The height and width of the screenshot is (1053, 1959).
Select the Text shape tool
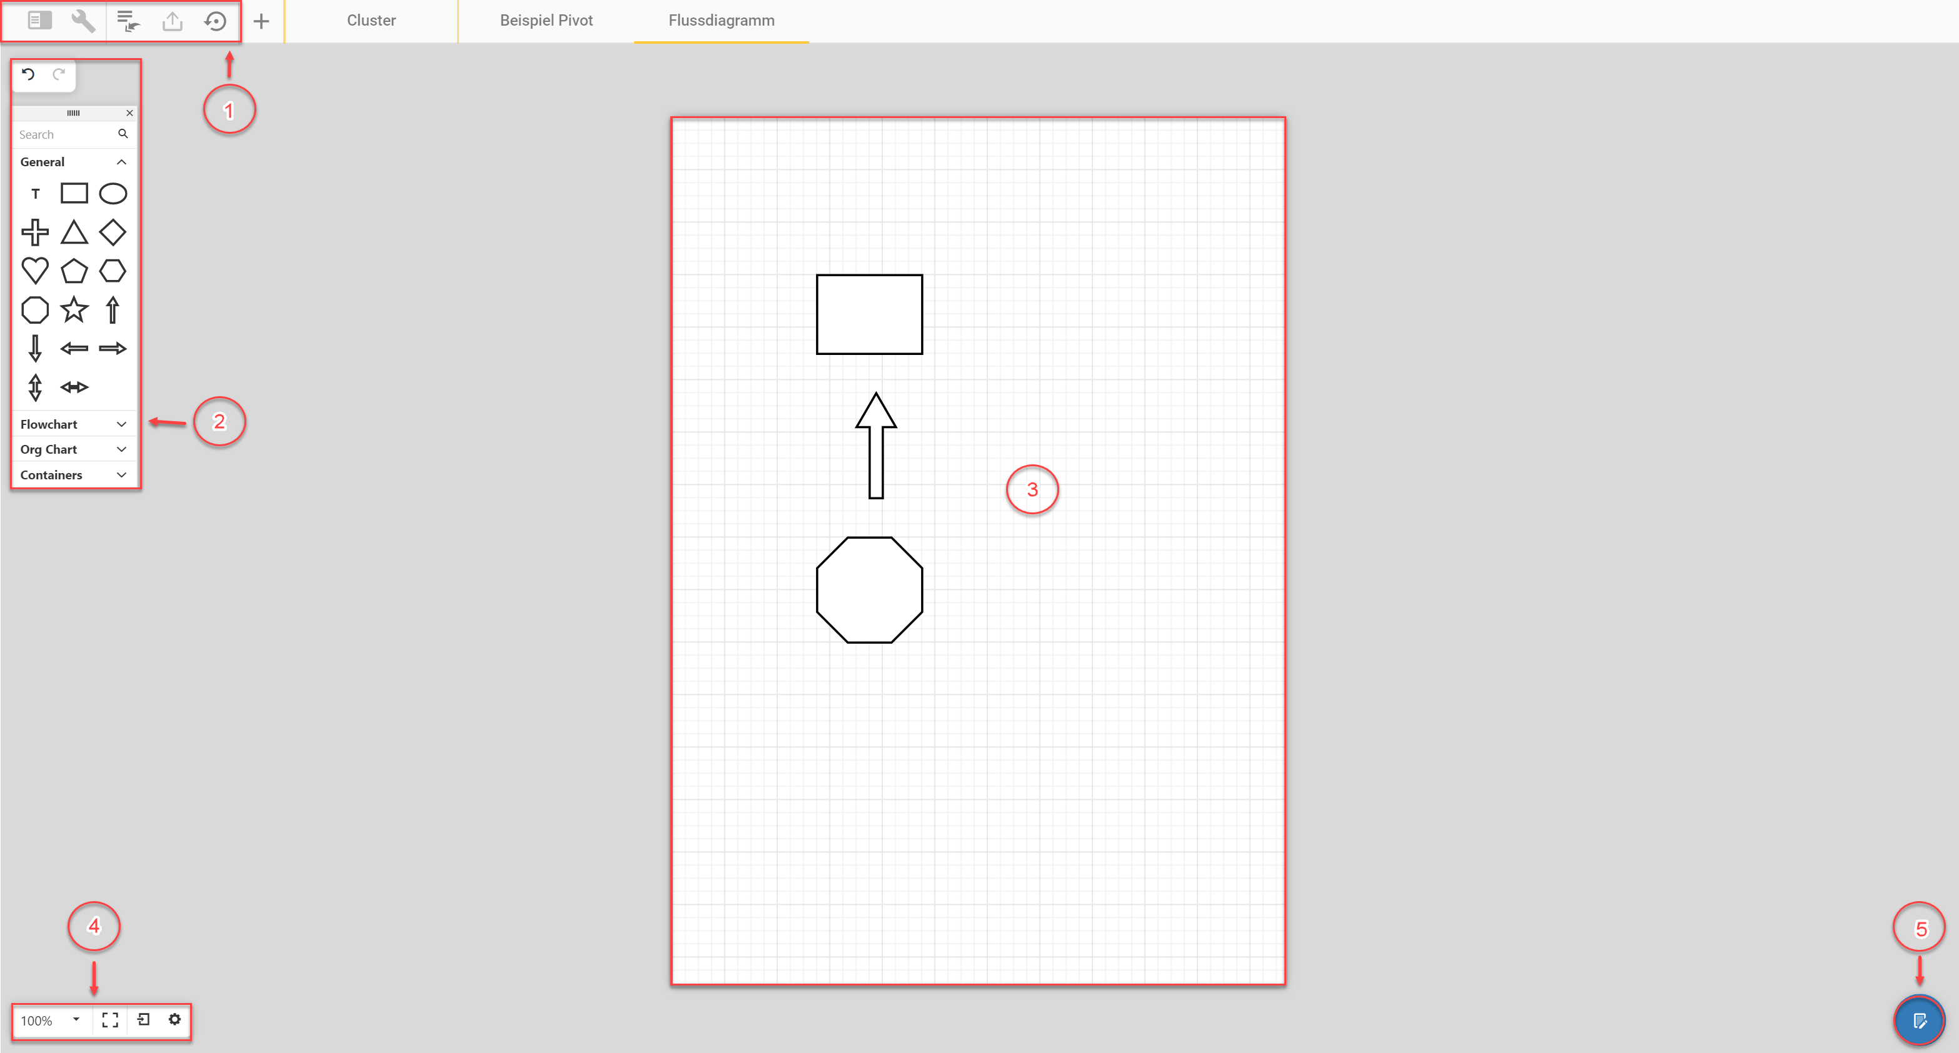pos(35,193)
